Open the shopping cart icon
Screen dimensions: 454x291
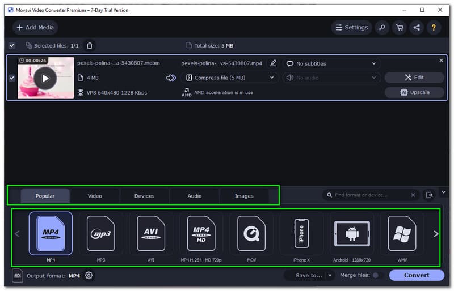point(400,27)
